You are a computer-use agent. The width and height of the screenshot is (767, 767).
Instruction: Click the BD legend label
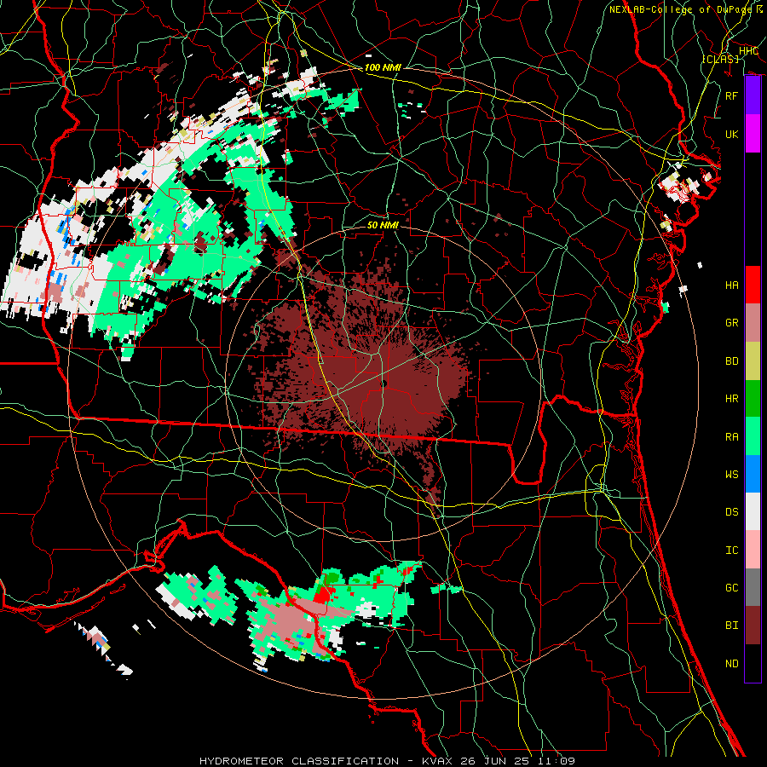732,361
